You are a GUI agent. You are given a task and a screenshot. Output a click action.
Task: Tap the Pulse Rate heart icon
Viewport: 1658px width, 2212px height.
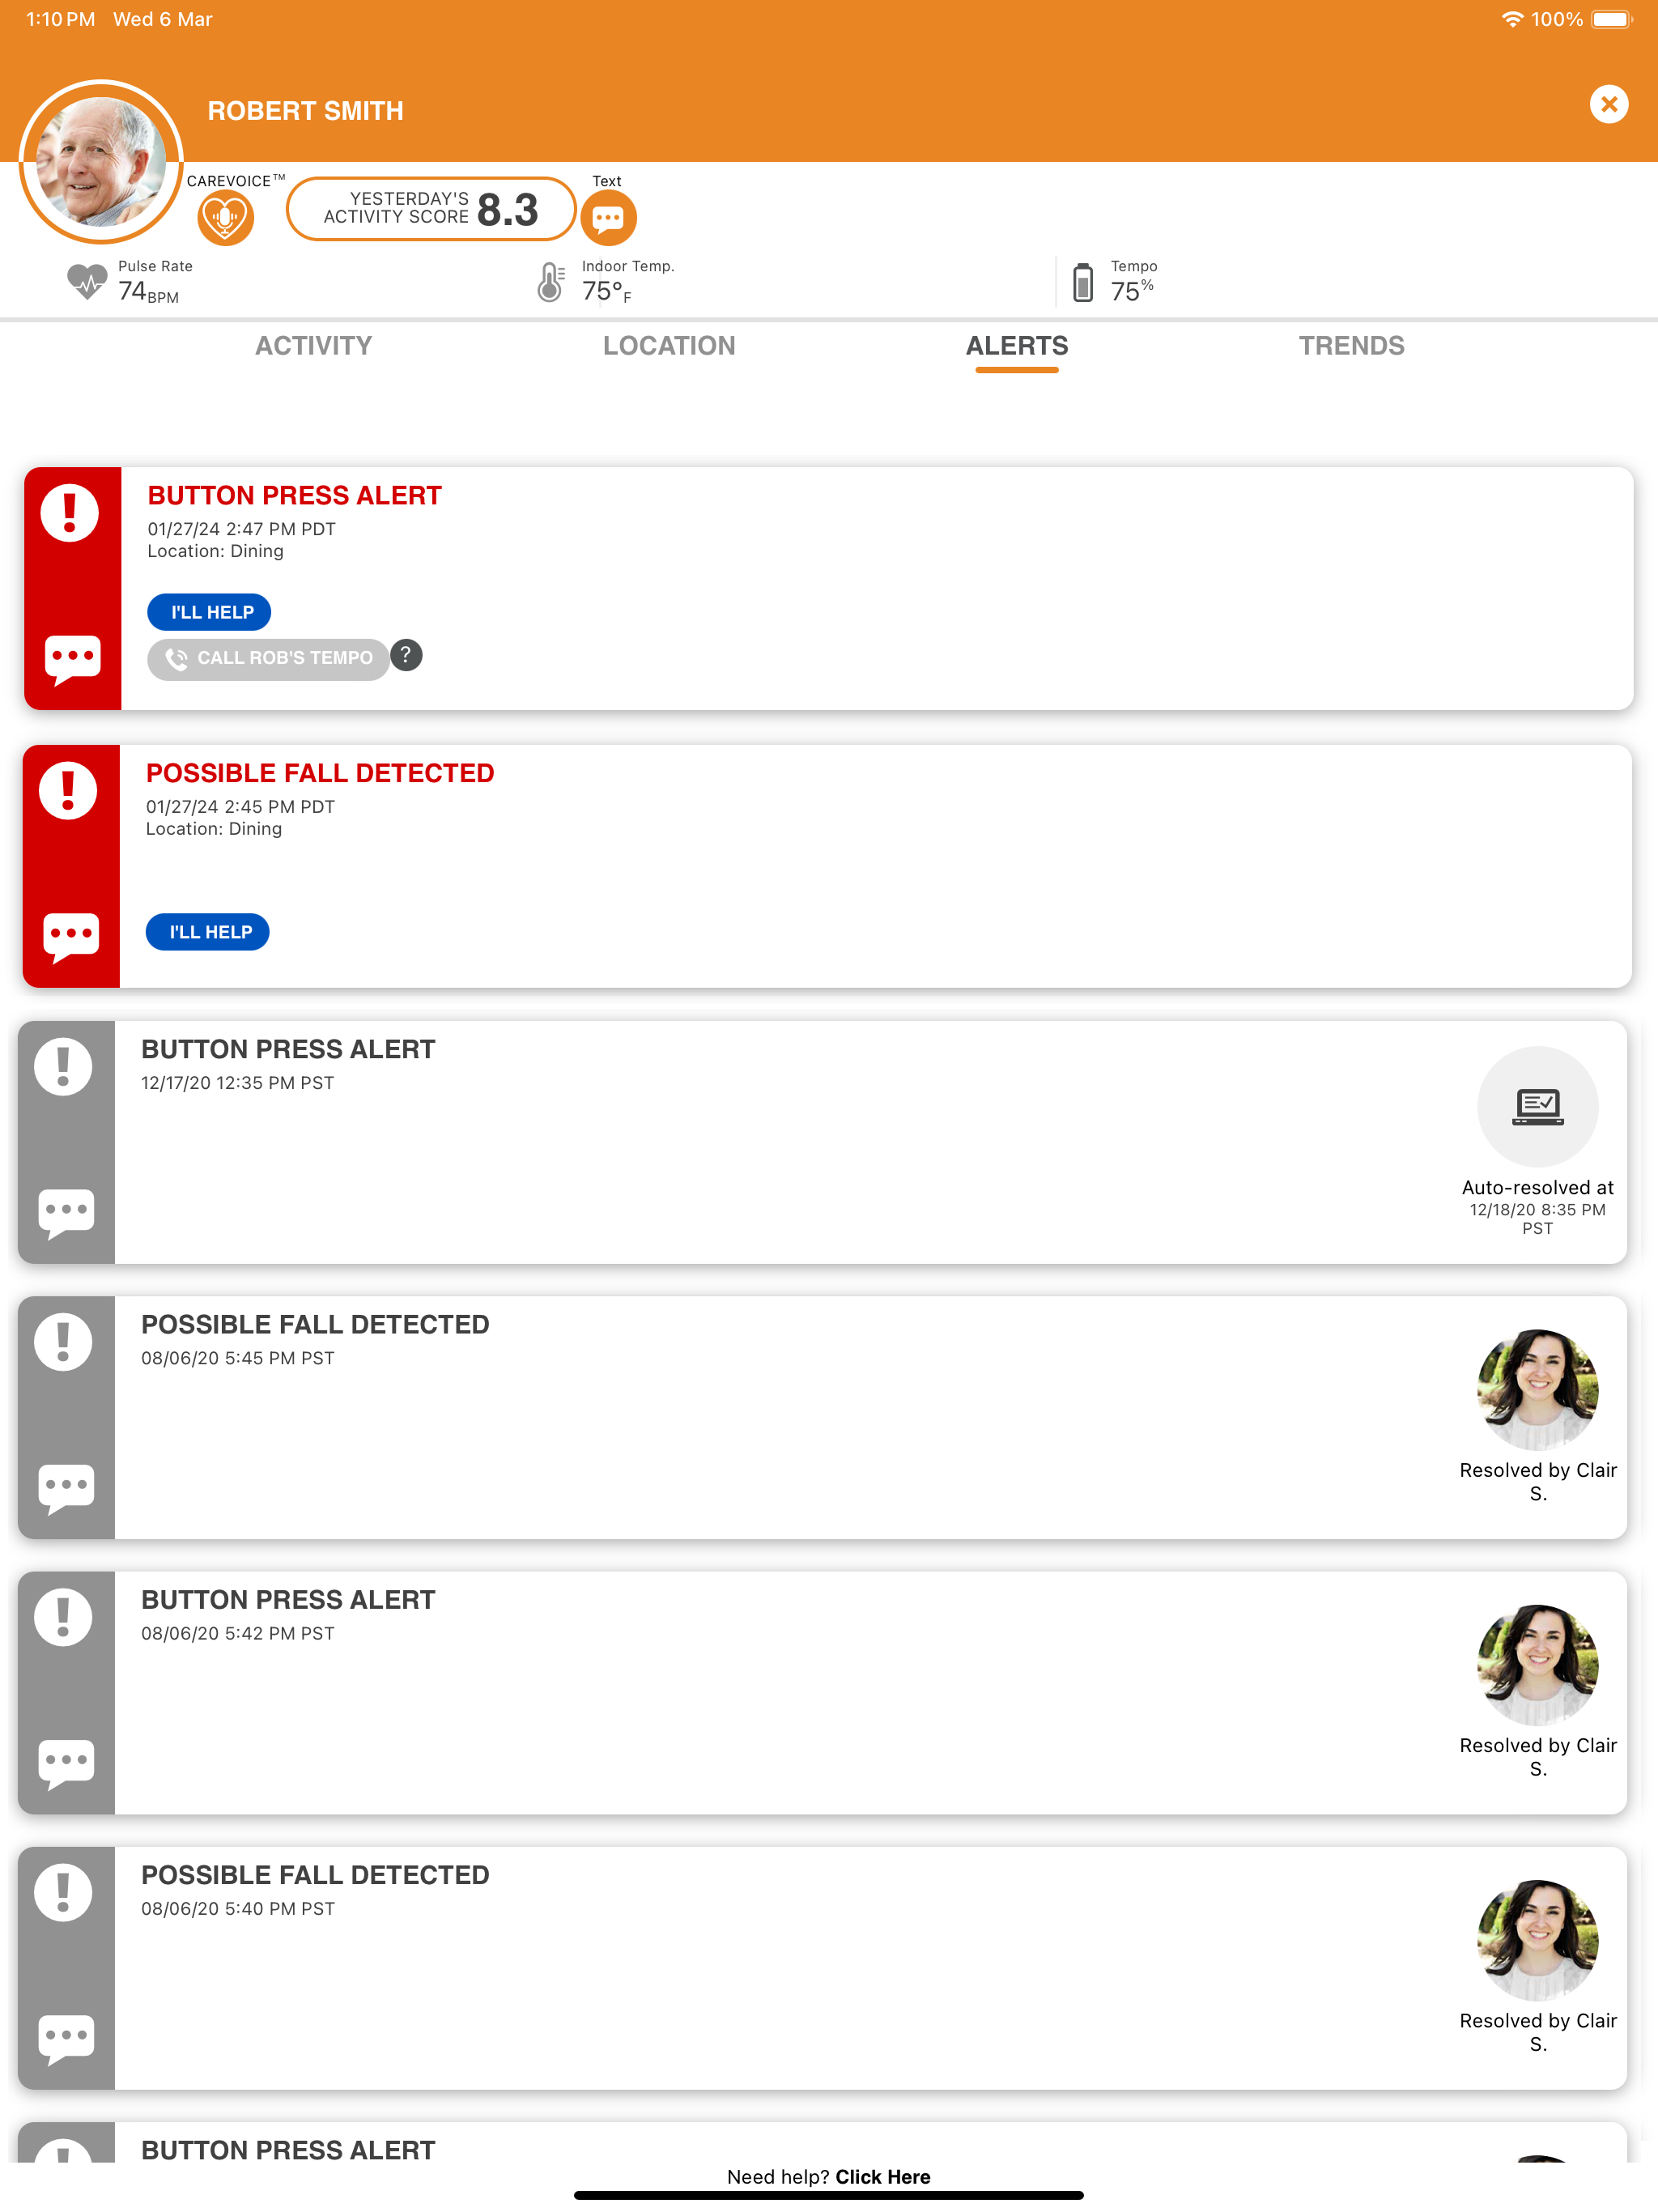pyautogui.click(x=87, y=282)
